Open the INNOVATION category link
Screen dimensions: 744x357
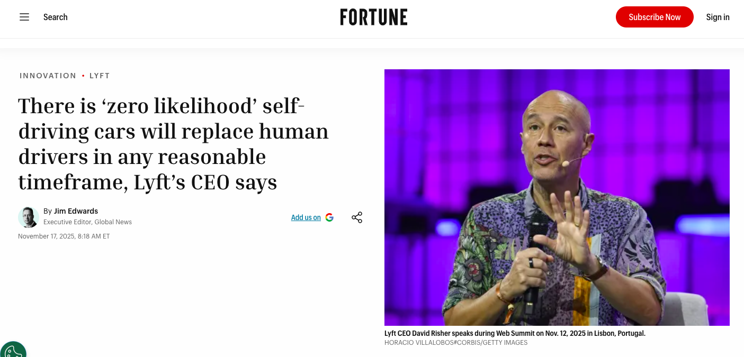tap(48, 76)
